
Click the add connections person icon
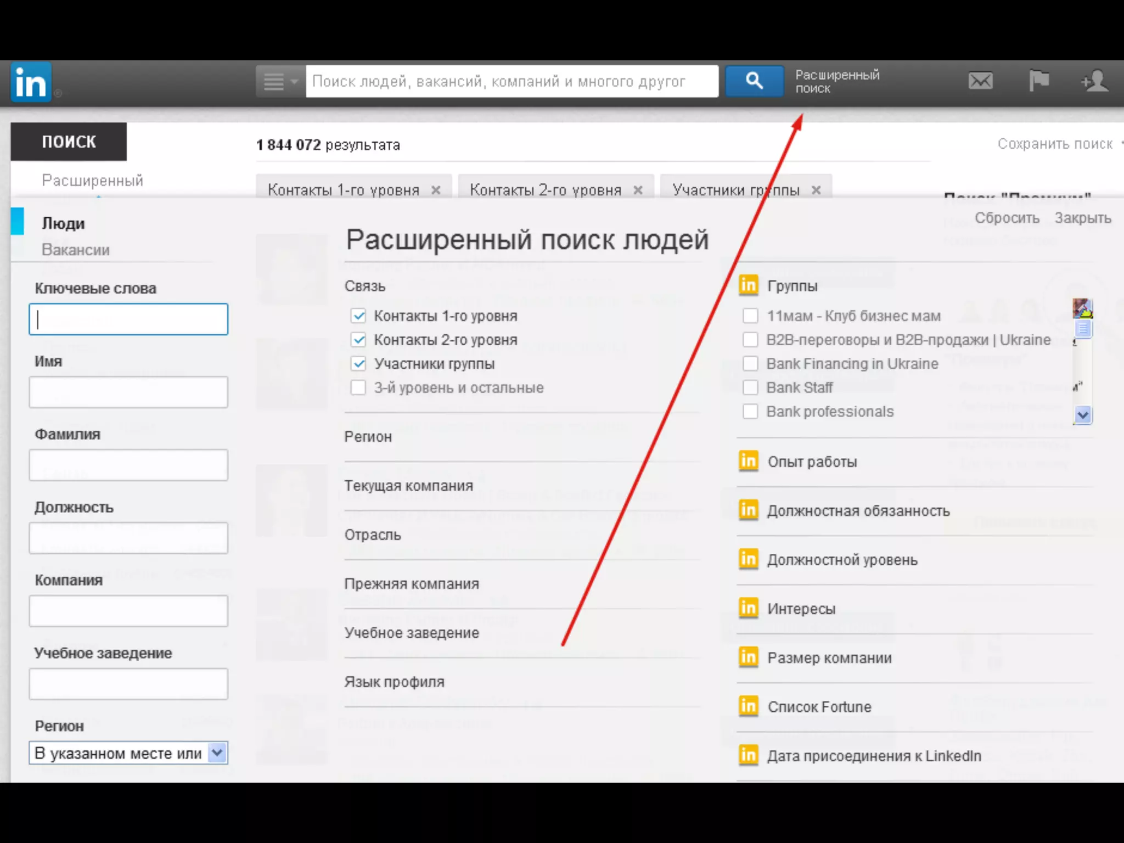click(x=1094, y=81)
